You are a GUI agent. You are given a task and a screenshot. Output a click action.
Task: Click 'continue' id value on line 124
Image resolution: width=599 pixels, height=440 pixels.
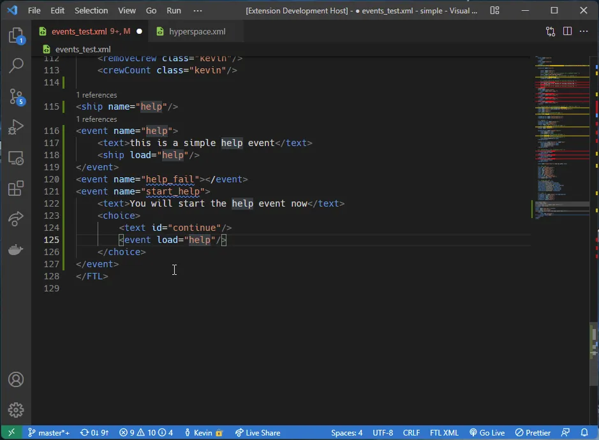[194, 228]
